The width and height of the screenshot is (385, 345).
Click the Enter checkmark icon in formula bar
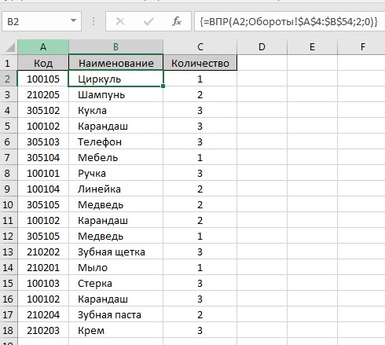148,21
